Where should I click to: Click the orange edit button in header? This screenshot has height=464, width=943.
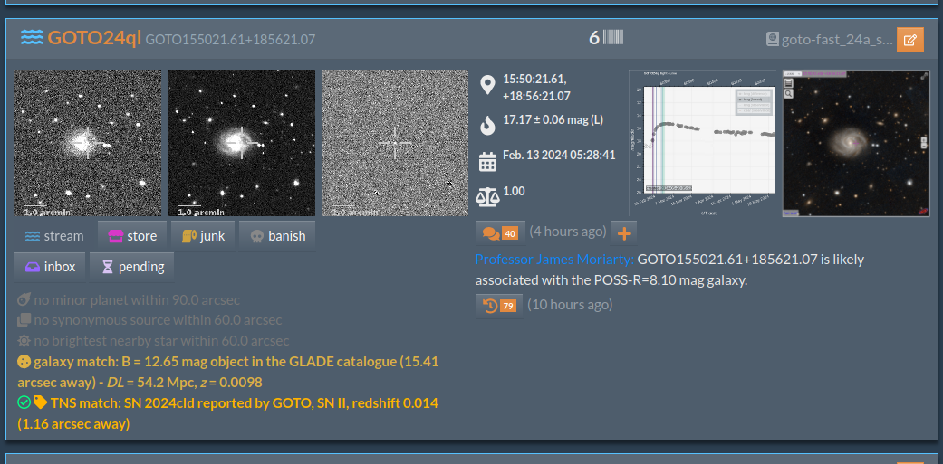click(x=909, y=40)
